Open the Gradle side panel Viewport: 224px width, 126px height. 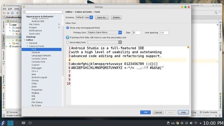point(220,47)
